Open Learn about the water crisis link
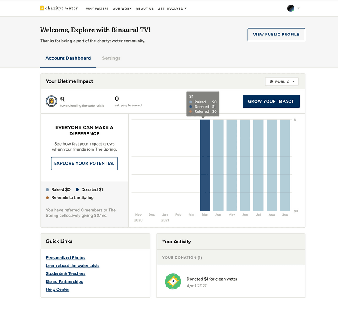The height and width of the screenshot is (311, 338). (x=73, y=265)
